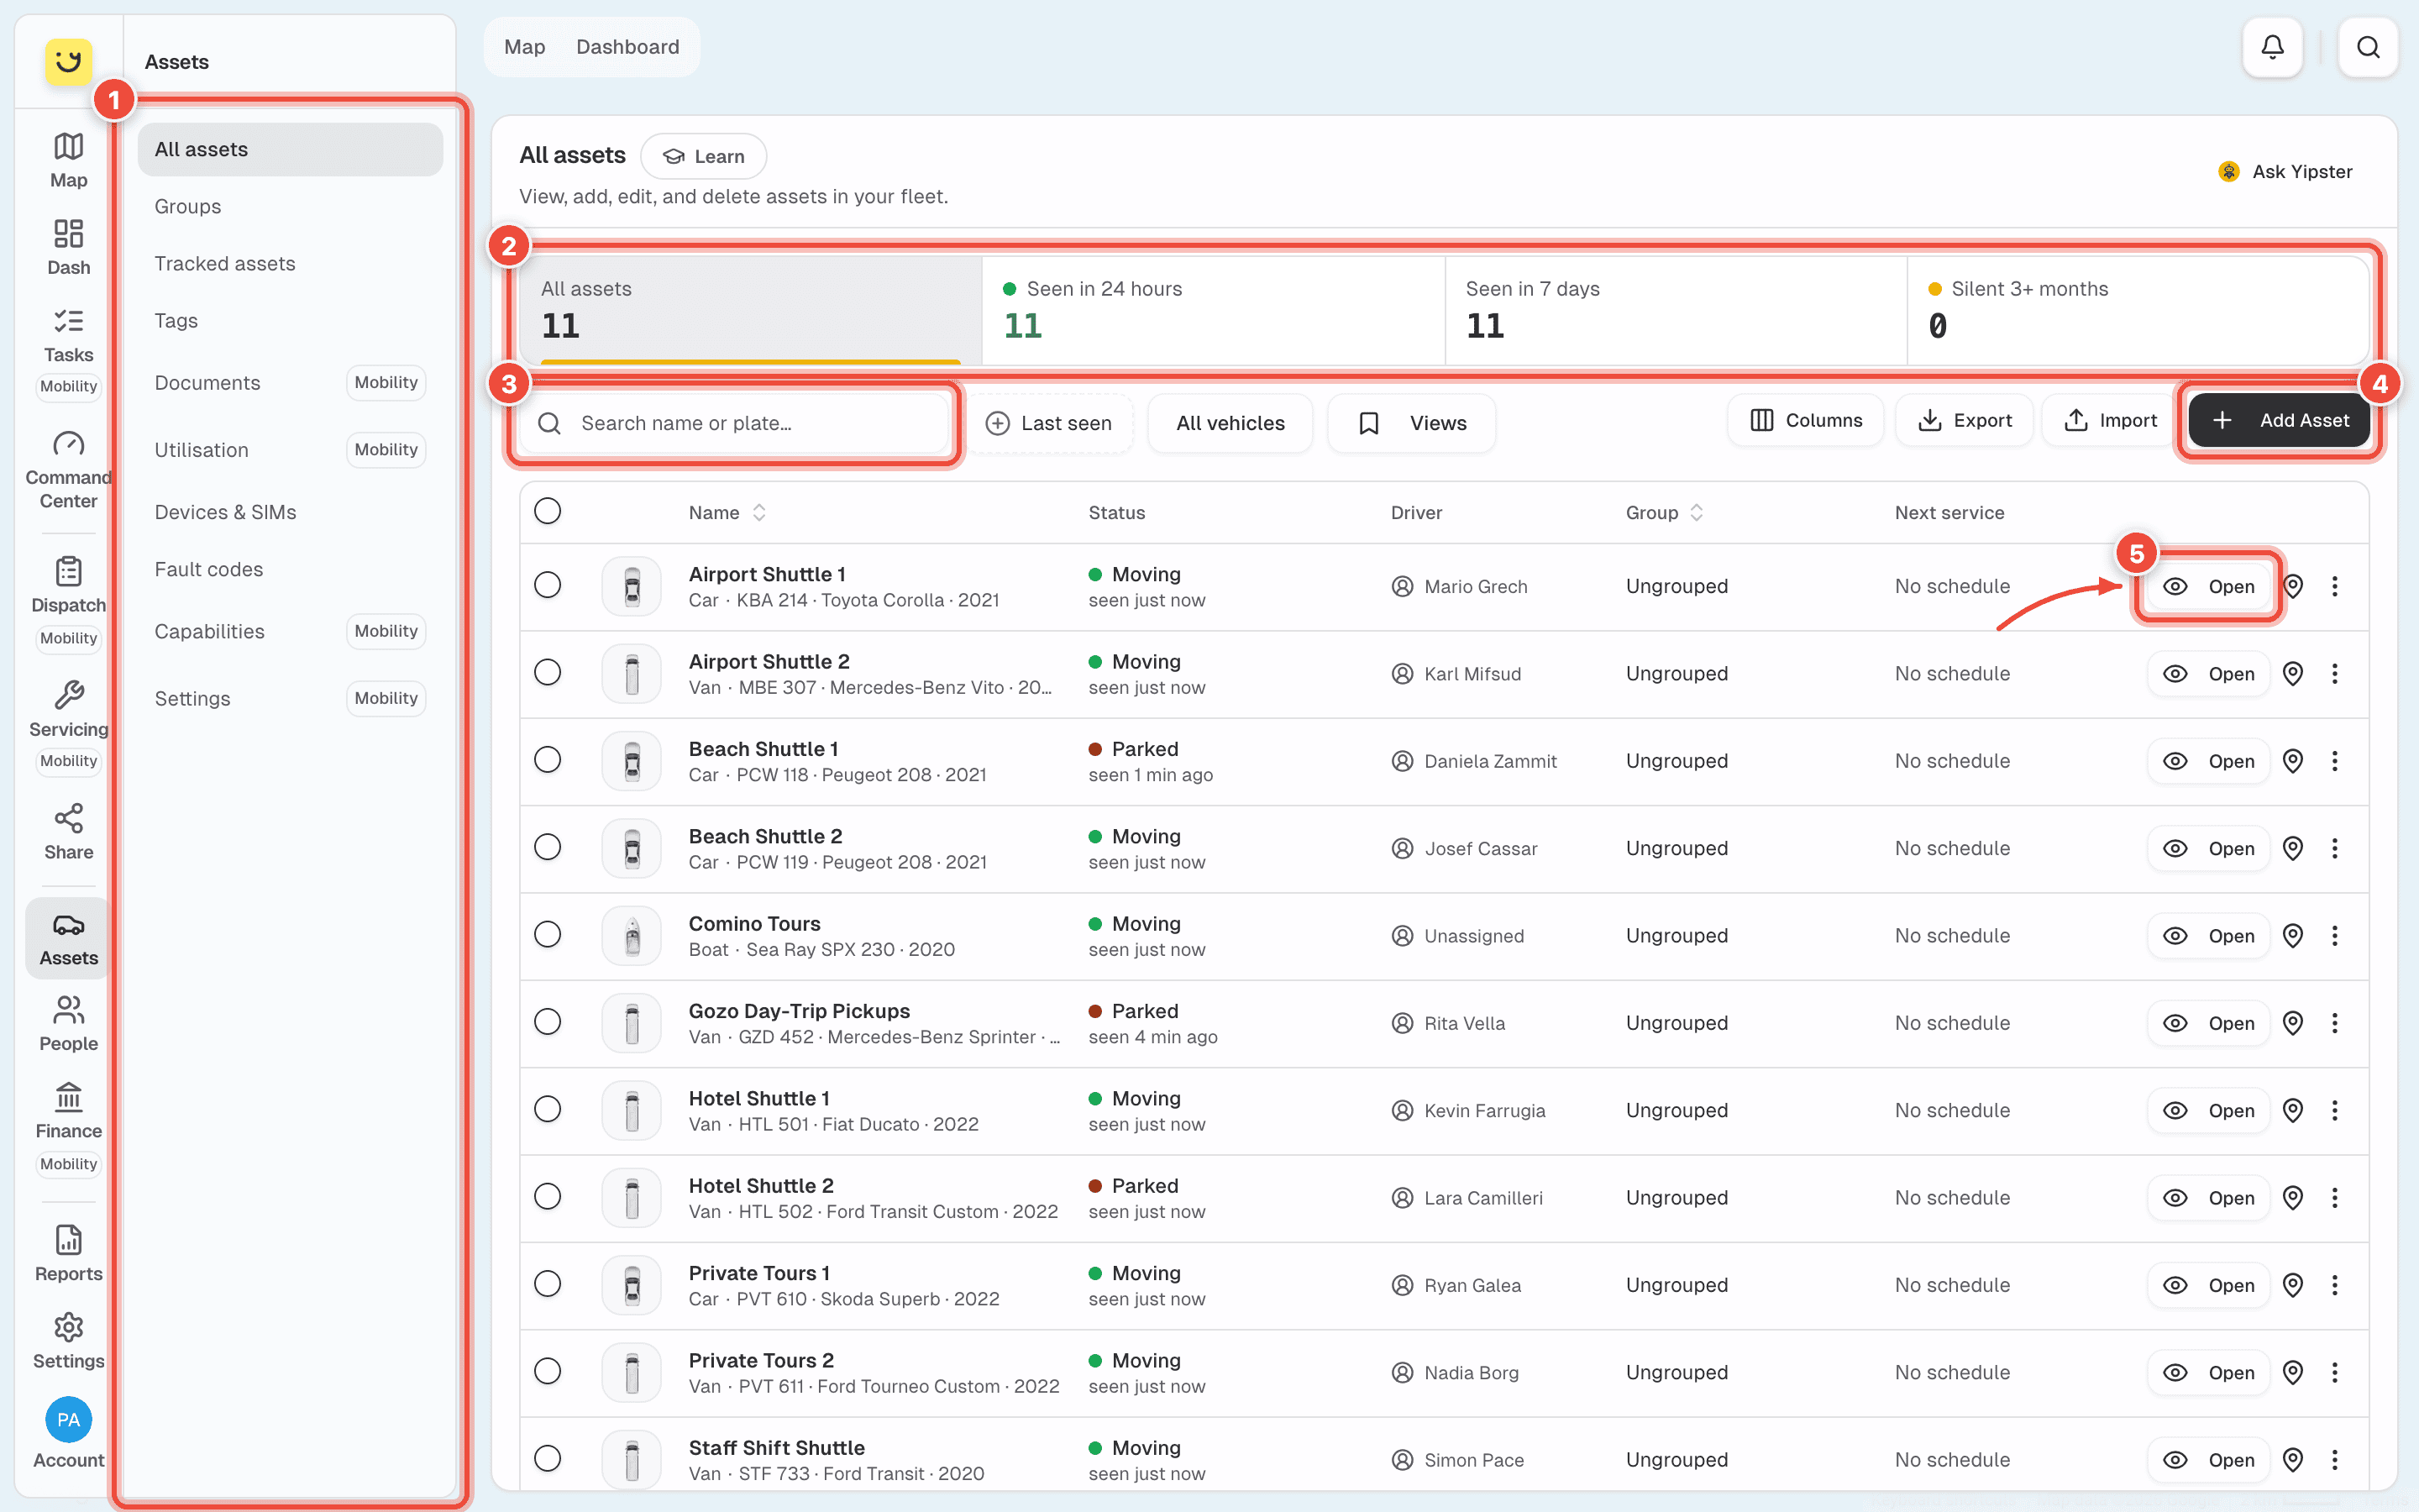Click the Yipster smiley logo
Image resolution: width=2419 pixels, height=1512 pixels.
68,62
